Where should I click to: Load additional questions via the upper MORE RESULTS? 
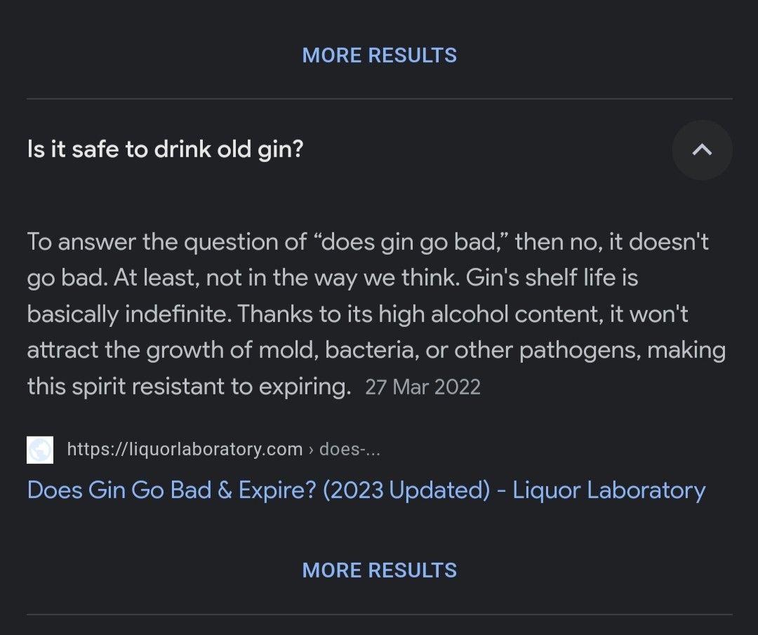(x=379, y=55)
